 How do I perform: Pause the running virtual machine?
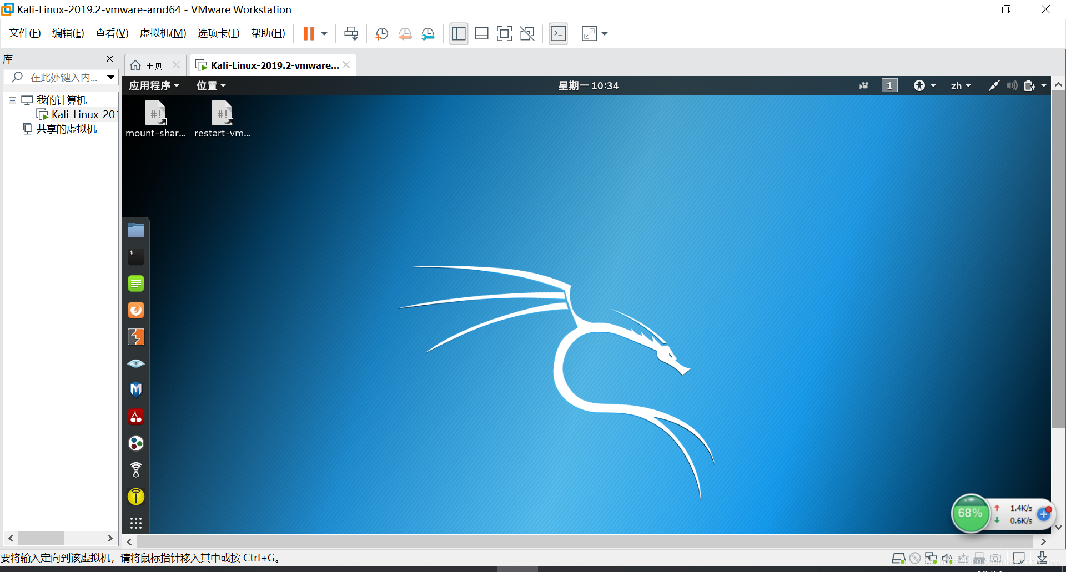[x=309, y=34]
